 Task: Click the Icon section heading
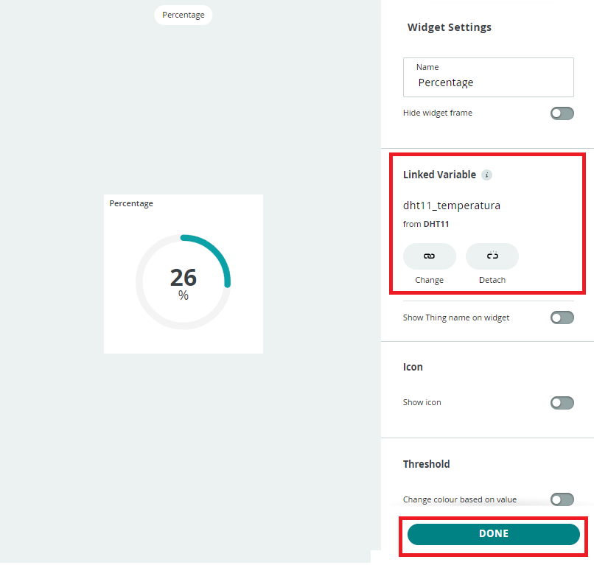[413, 367]
